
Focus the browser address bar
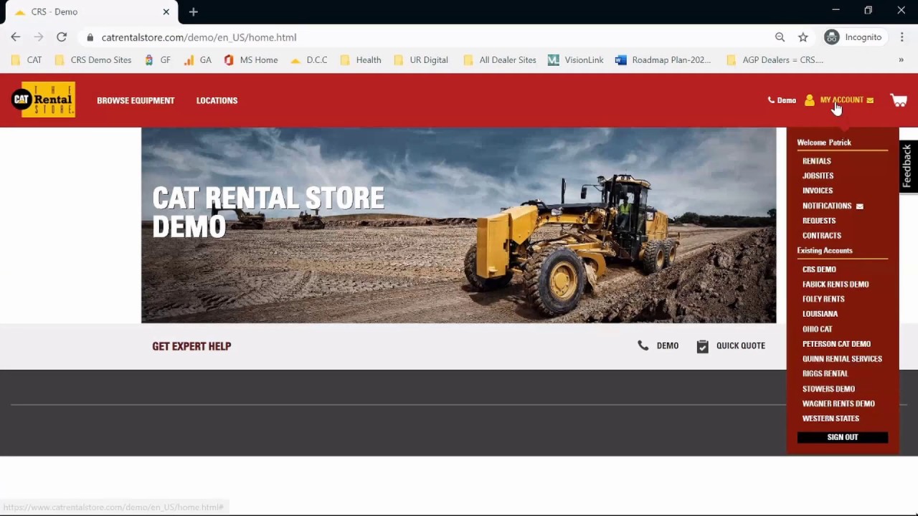tap(430, 37)
